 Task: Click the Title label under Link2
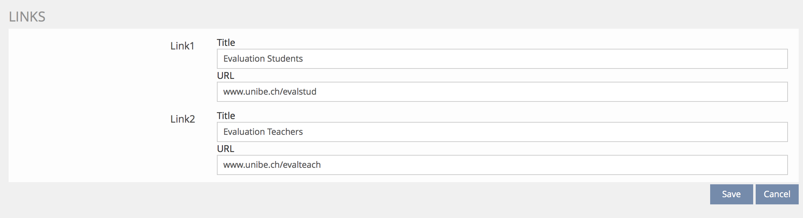pos(226,116)
